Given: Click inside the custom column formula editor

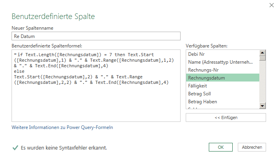Looking at the screenshot, I should pyautogui.click(x=96, y=85).
